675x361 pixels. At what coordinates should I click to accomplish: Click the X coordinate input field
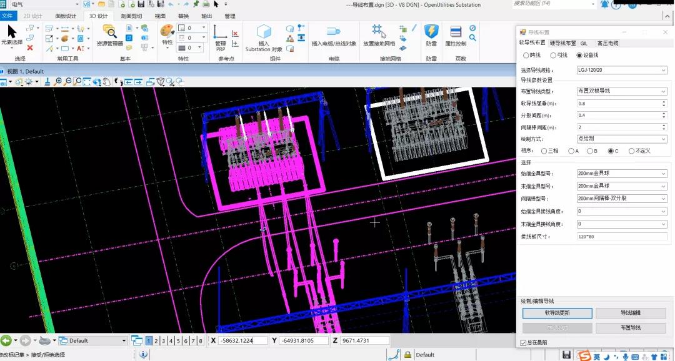pyautogui.click(x=242, y=340)
